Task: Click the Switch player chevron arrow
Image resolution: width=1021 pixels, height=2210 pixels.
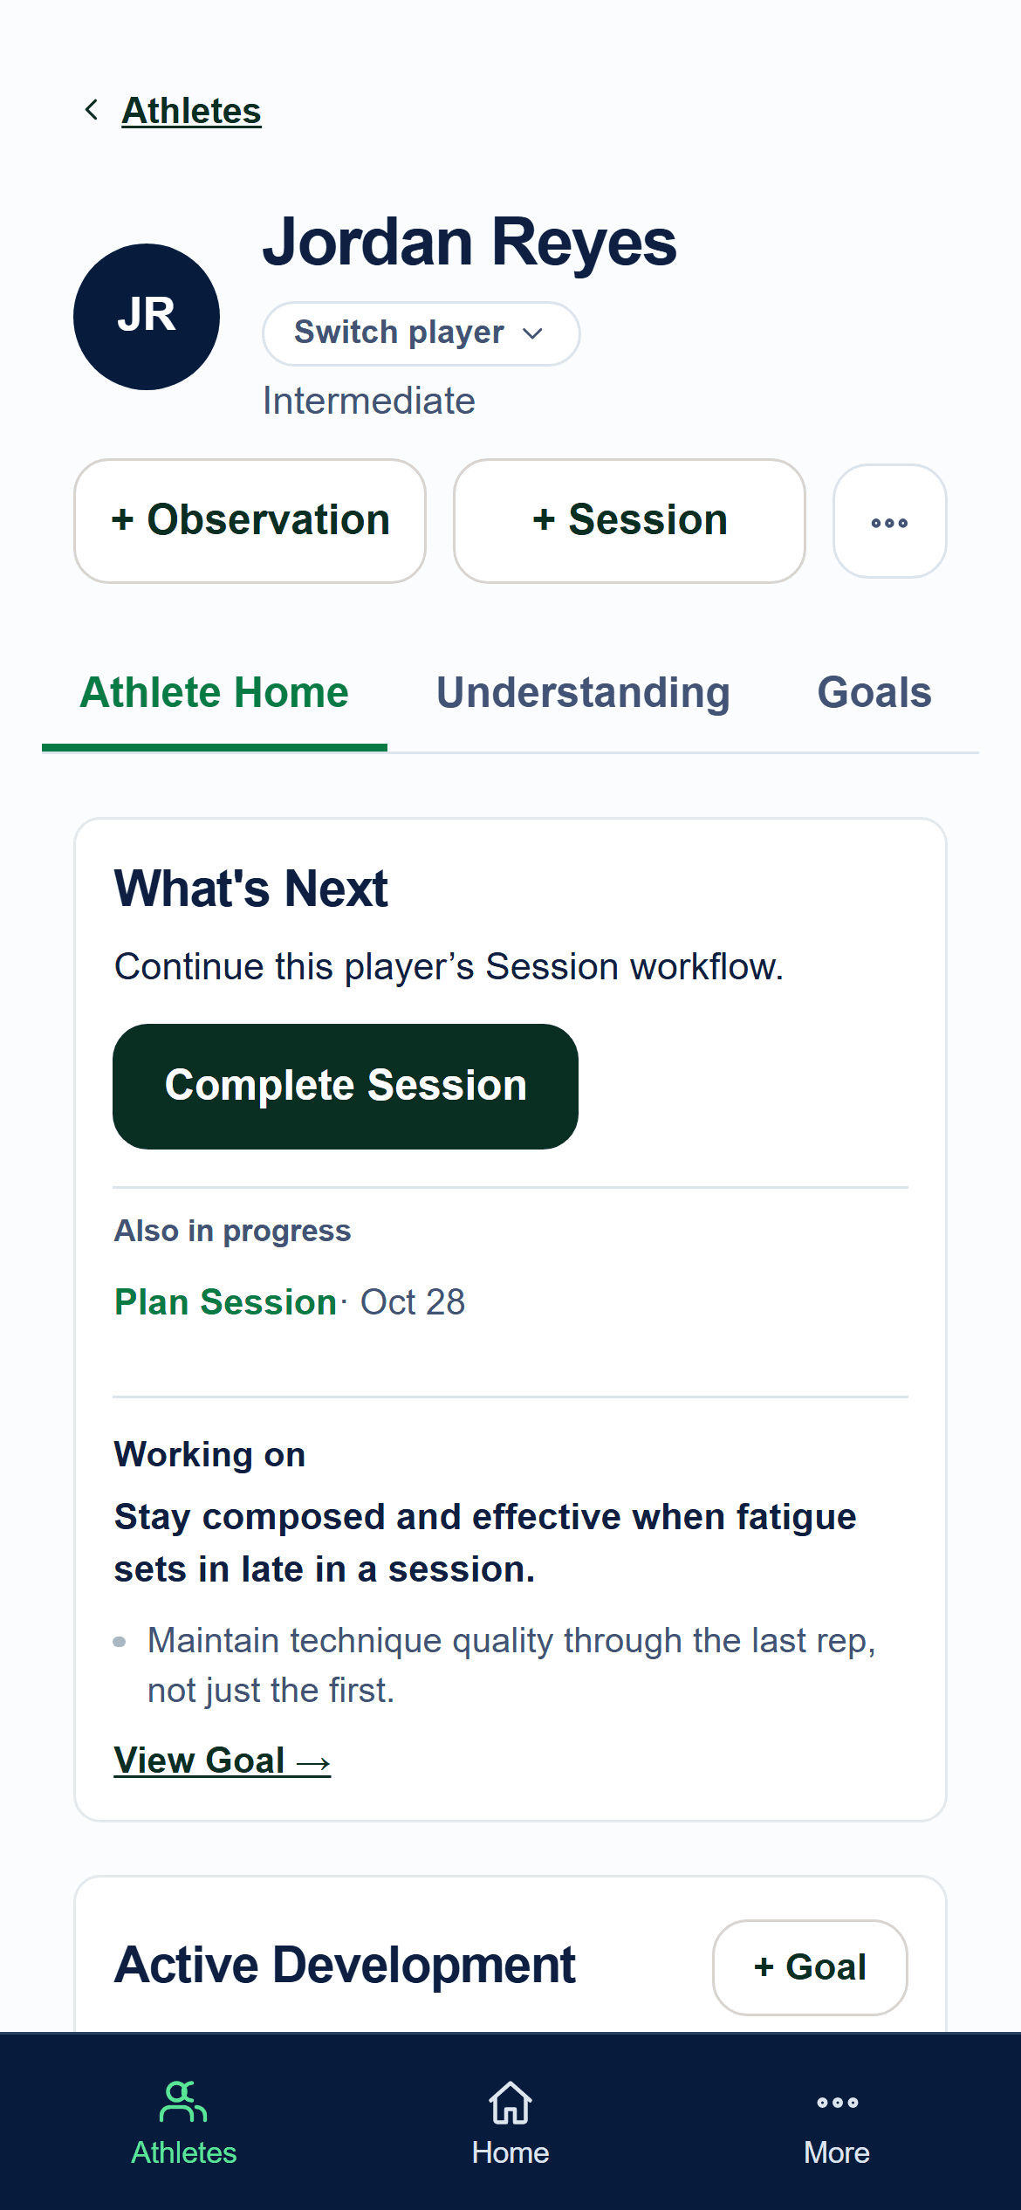Action: point(532,333)
